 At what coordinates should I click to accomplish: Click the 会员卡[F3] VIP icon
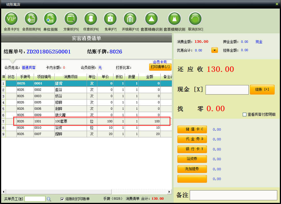(x=11, y=19)
